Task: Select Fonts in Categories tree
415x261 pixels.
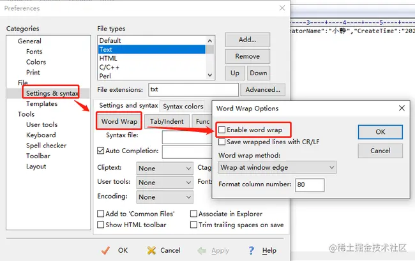Action: click(34, 52)
